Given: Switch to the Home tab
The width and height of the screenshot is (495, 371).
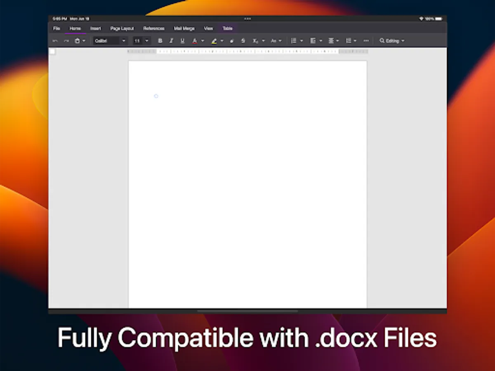Looking at the screenshot, I should [x=75, y=28].
